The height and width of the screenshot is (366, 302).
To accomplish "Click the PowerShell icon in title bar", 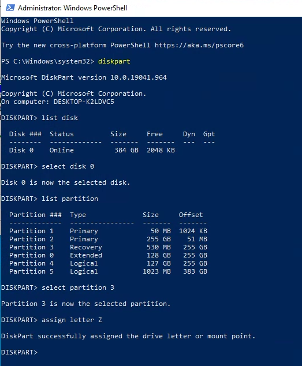I will pos(10,8).
